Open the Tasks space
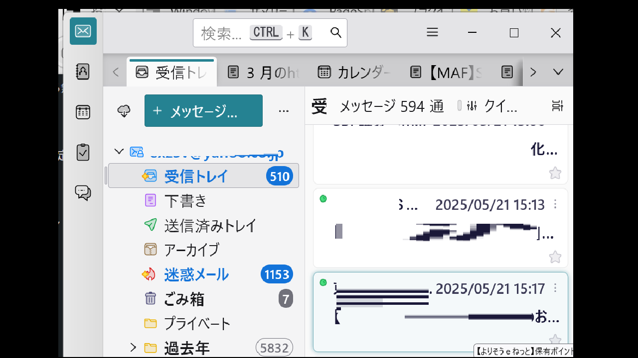This screenshot has height=358, width=638. click(x=83, y=152)
